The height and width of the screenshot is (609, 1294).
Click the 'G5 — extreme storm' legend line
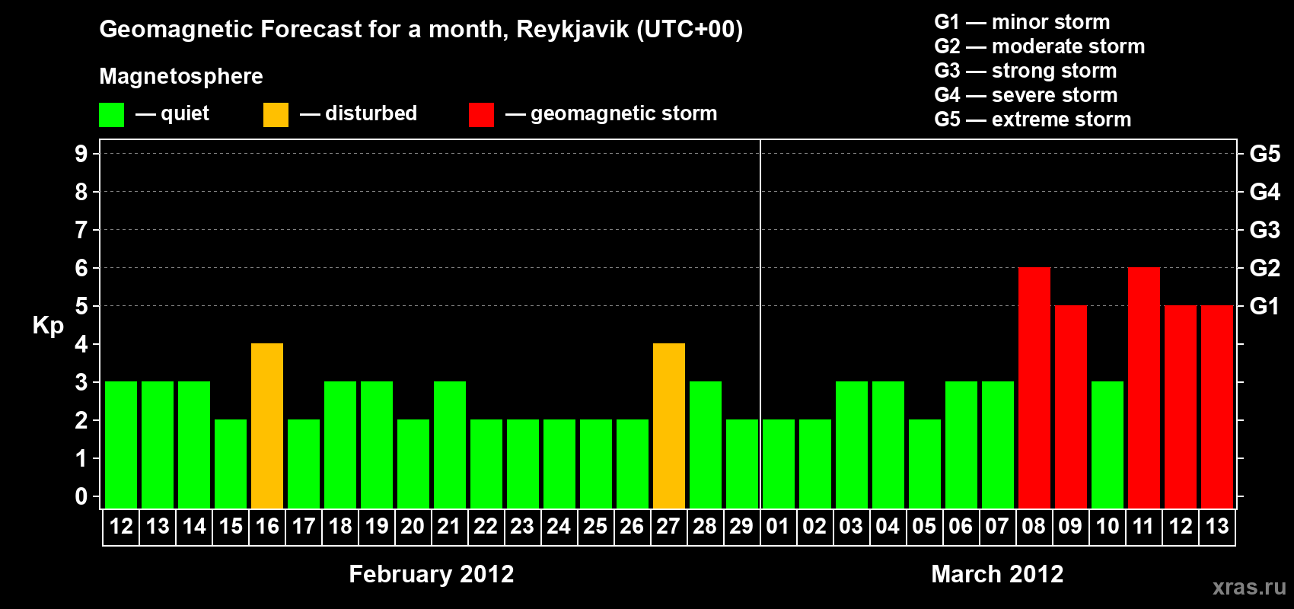pyautogui.click(x=1033, y=120)
